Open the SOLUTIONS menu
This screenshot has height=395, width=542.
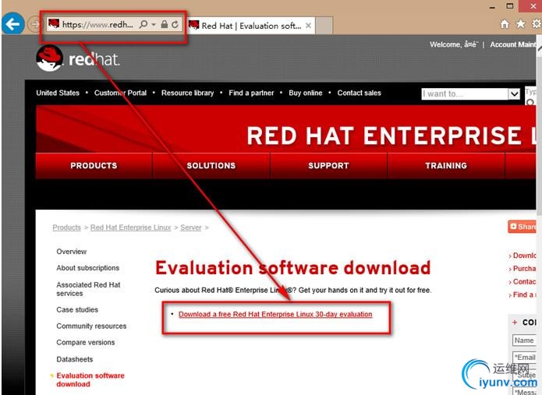click(x=211, y=166)
